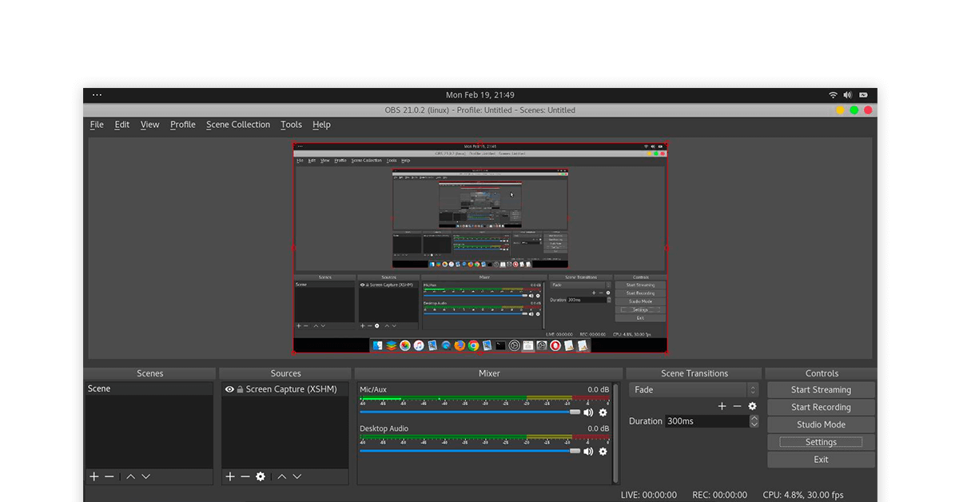The width and height of the screenshot is (959, 502).
Task: Click the screen capture preview canvas
Action: click(x=480, y=248)
